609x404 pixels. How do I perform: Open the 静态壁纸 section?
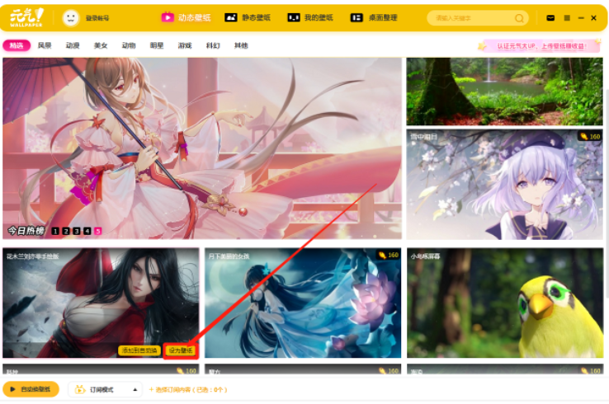pyautogui.click(x=249, y=17)
